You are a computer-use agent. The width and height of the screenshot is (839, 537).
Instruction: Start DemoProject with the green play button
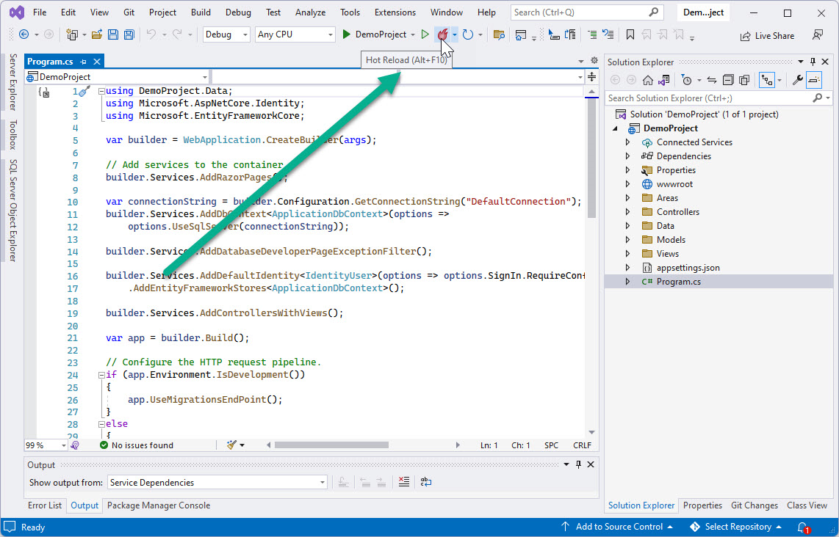[x=346, y=34]
